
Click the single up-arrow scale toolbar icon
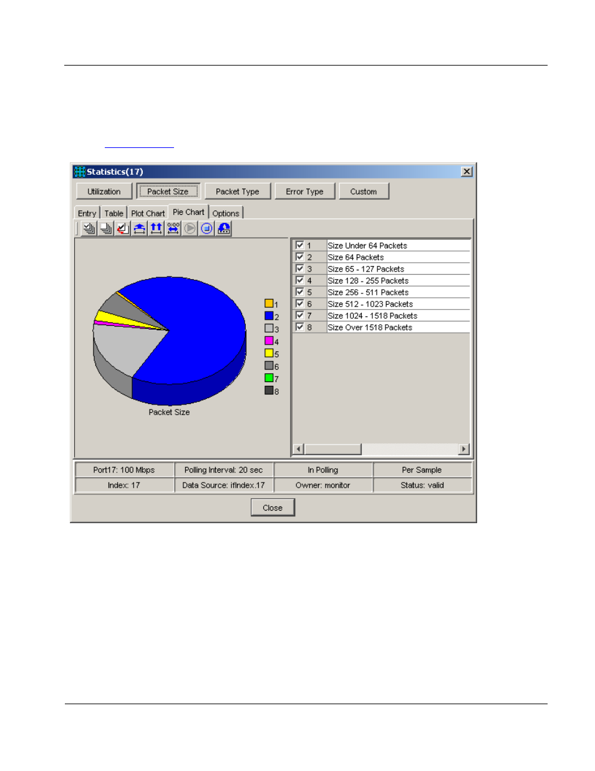click(x=140, y=228)
